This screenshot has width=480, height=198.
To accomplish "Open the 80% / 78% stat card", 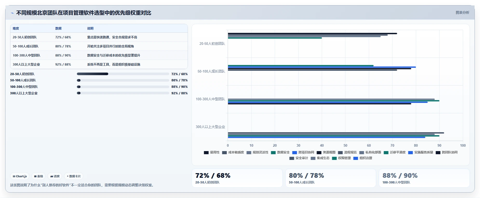I will click(x=330, y=178).
